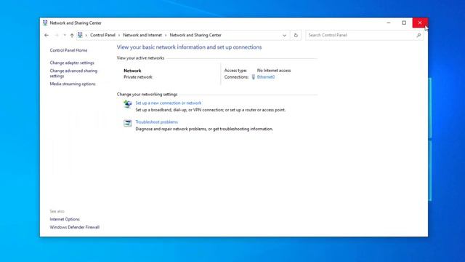This screenshot has width=465, height=262.
Task: Open Media streaming options
Action: [73, 84]
